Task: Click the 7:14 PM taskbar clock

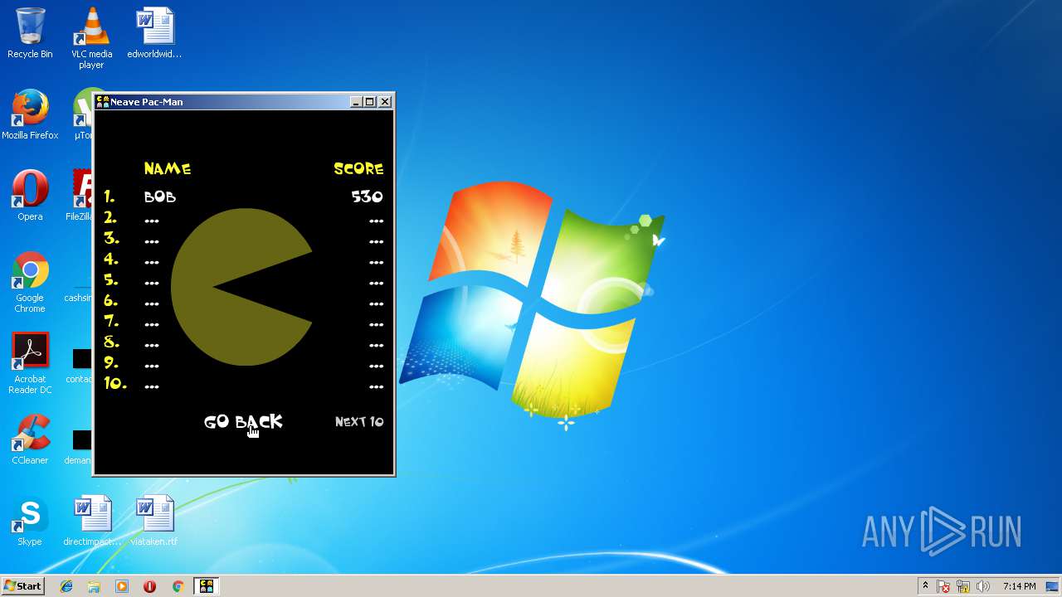Action: (1019, 586)
